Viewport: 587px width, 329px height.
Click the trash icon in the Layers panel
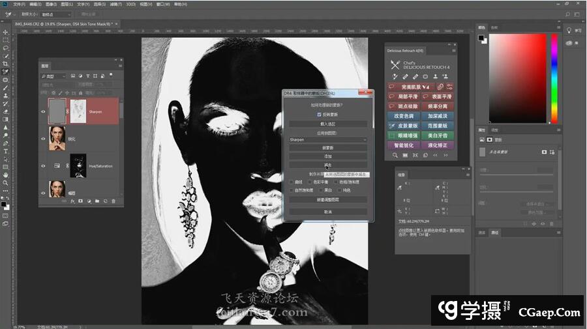pyautogui.click(x=113, y=201)
